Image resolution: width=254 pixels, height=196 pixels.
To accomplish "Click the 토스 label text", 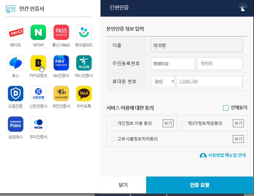I will [x=15, y=75].
